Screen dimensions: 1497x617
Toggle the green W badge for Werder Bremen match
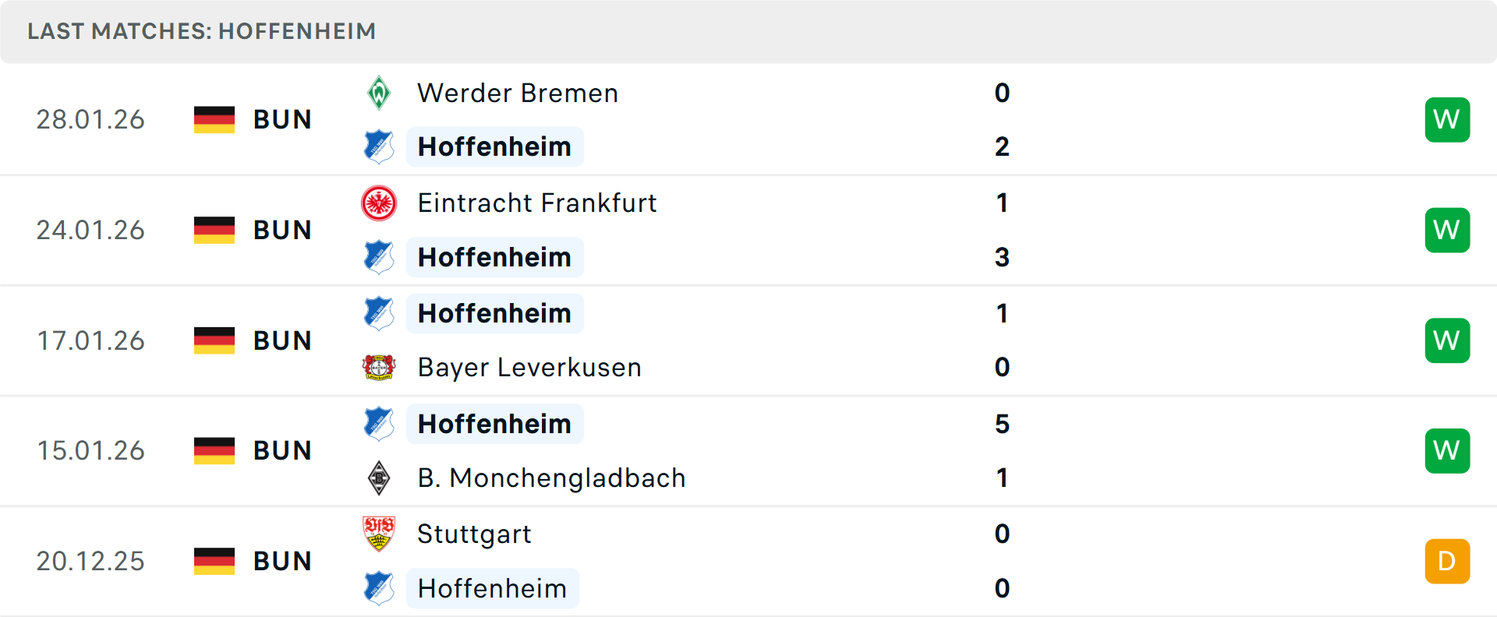point(1447,119)
